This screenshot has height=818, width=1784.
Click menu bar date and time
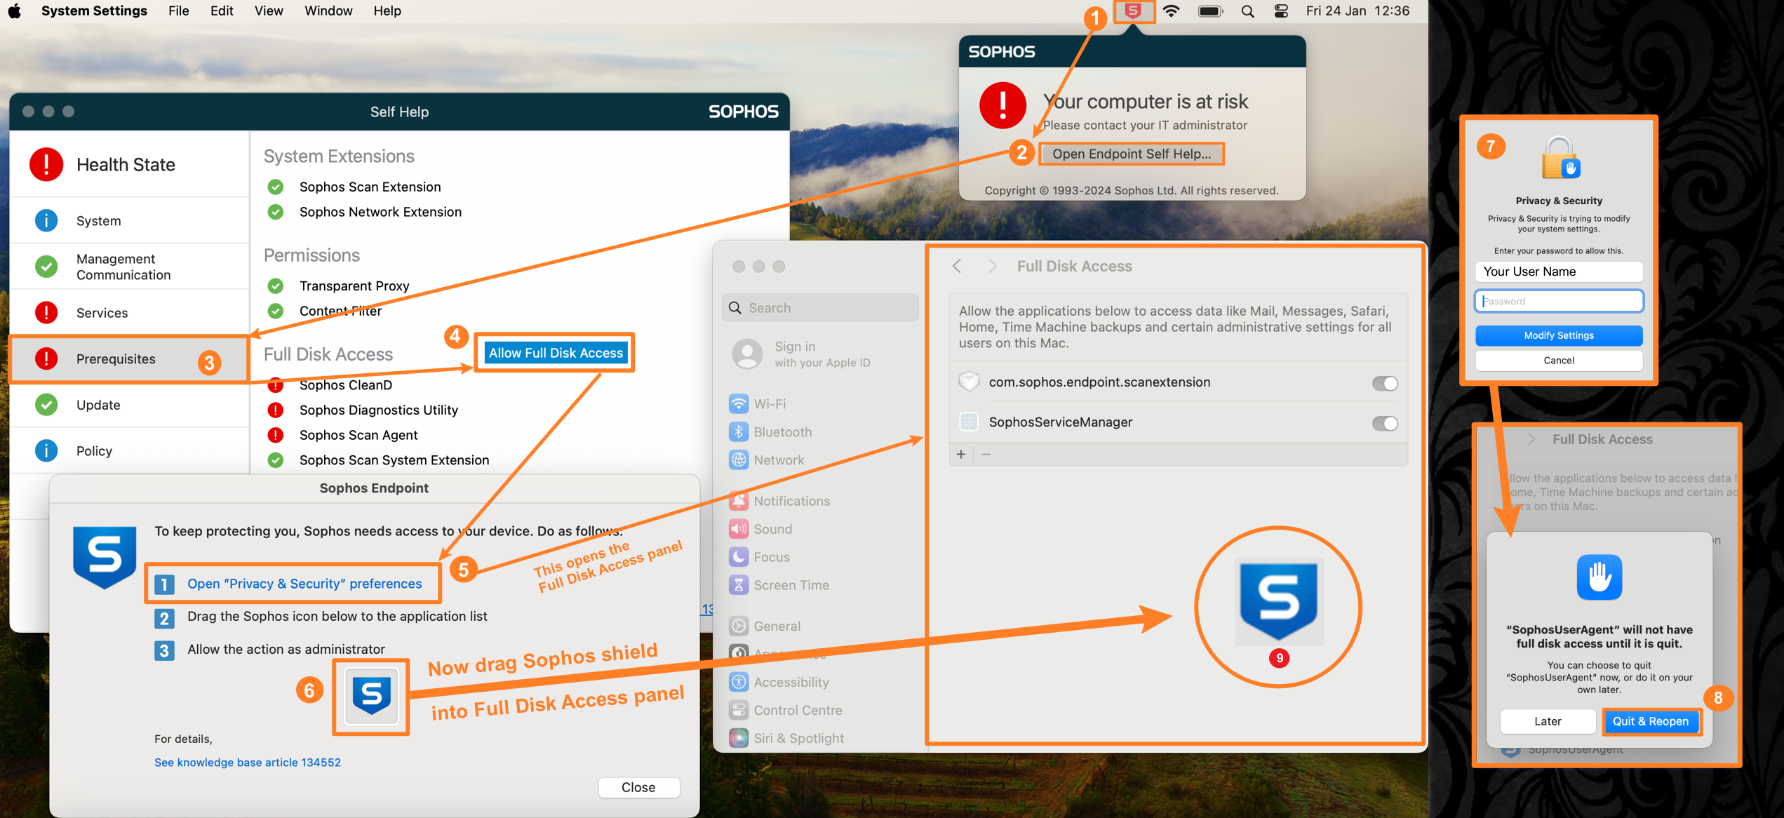click(1357, 11)
